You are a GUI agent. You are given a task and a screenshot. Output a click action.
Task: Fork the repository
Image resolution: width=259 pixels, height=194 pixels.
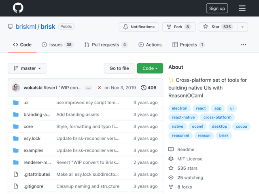tap(179, 27)
